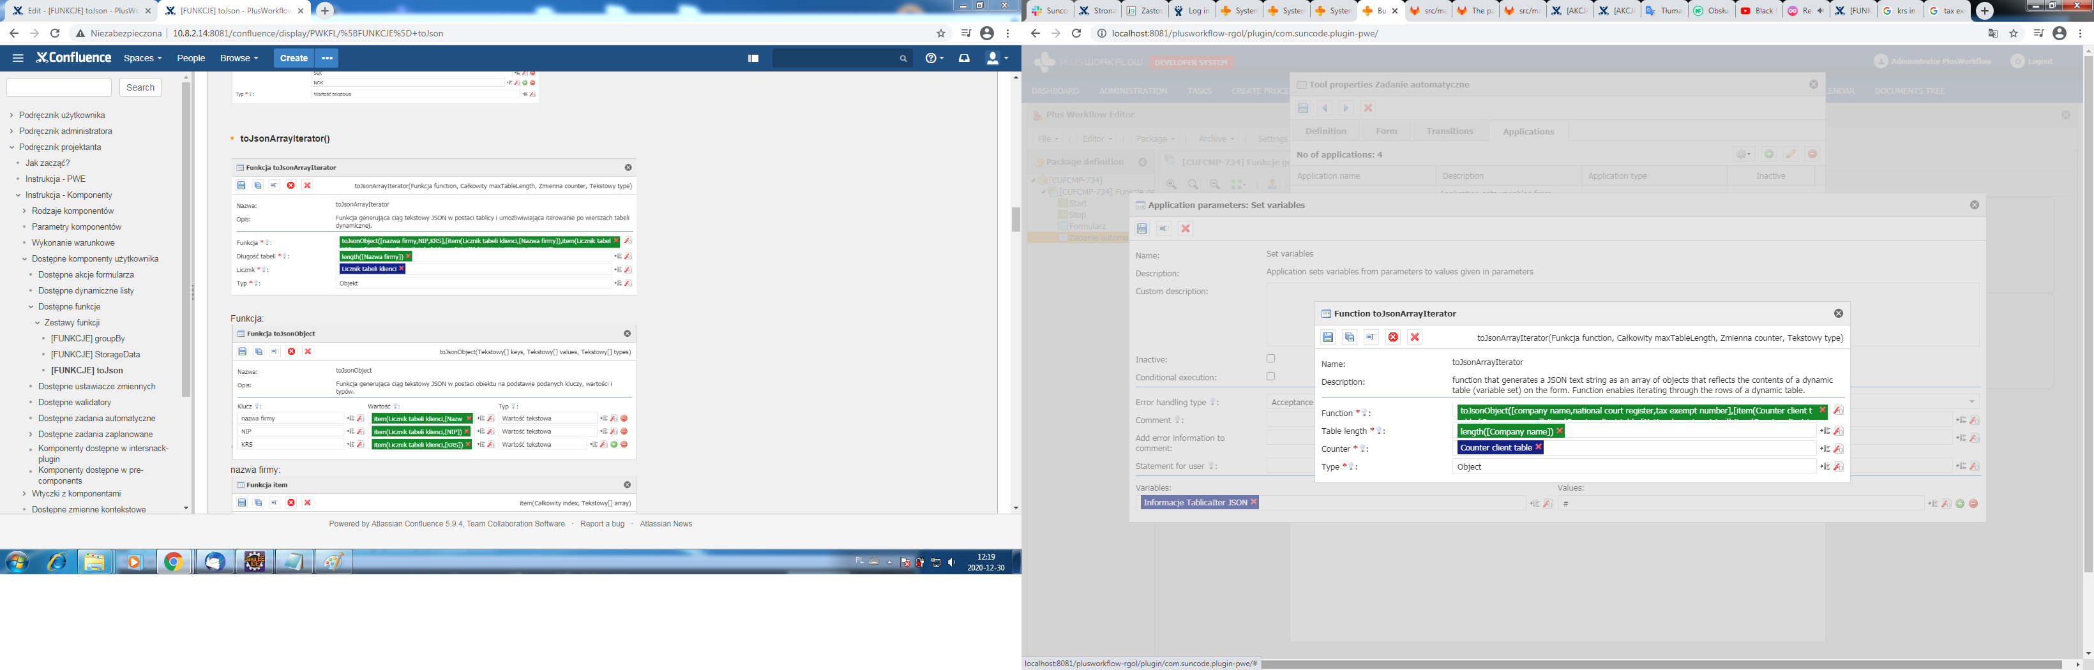Viewport: 2094px width, 670px height.
Task: Click the Confluence header search magnifier
Action: point(903,59)
